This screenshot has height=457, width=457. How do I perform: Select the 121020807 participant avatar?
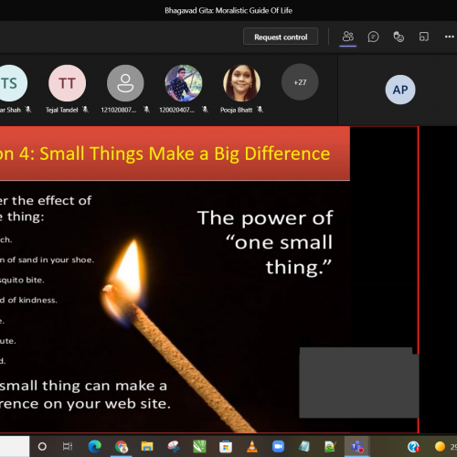125,83
